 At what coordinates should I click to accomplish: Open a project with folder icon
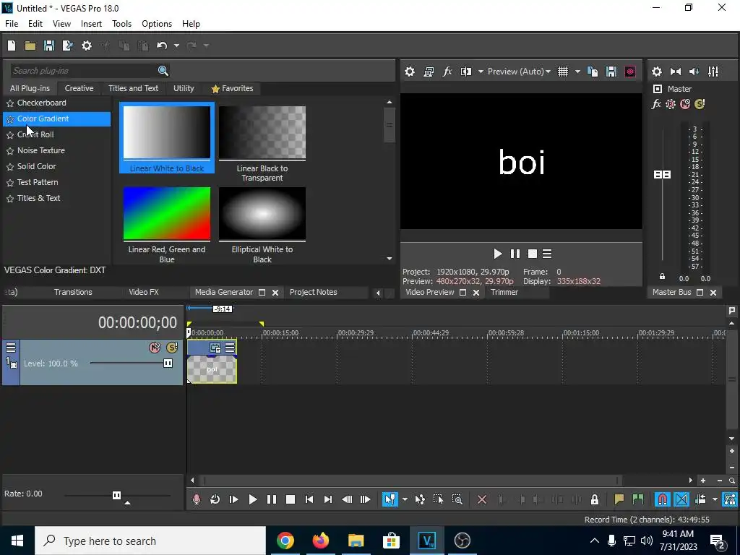30,46
